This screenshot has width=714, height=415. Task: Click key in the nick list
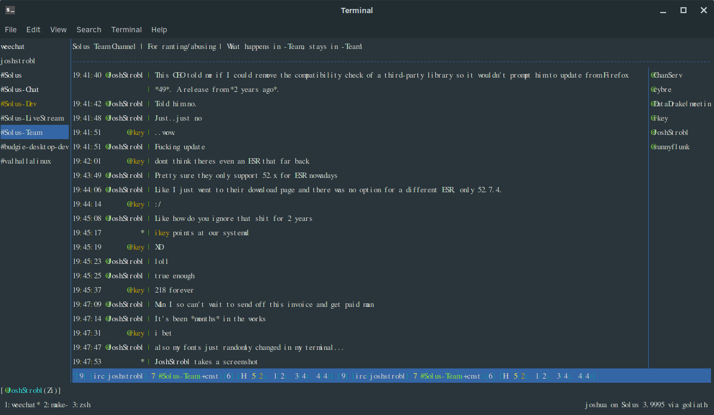click(660, 118)
